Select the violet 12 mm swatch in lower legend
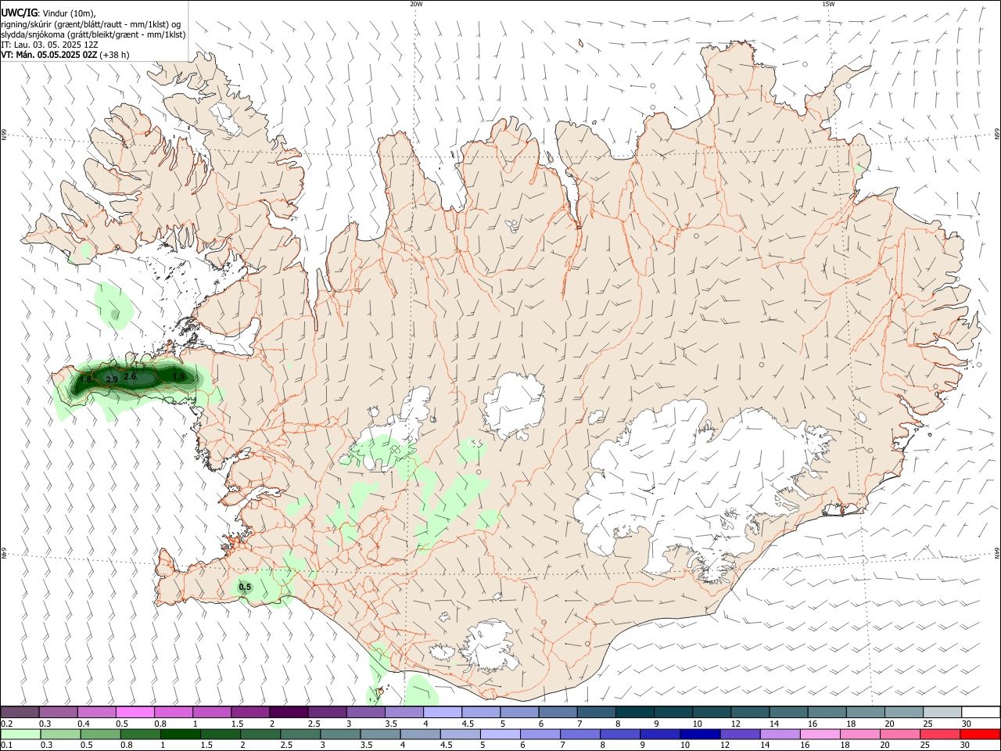Viewport: 1001px width, 751px height. [740, 734]
